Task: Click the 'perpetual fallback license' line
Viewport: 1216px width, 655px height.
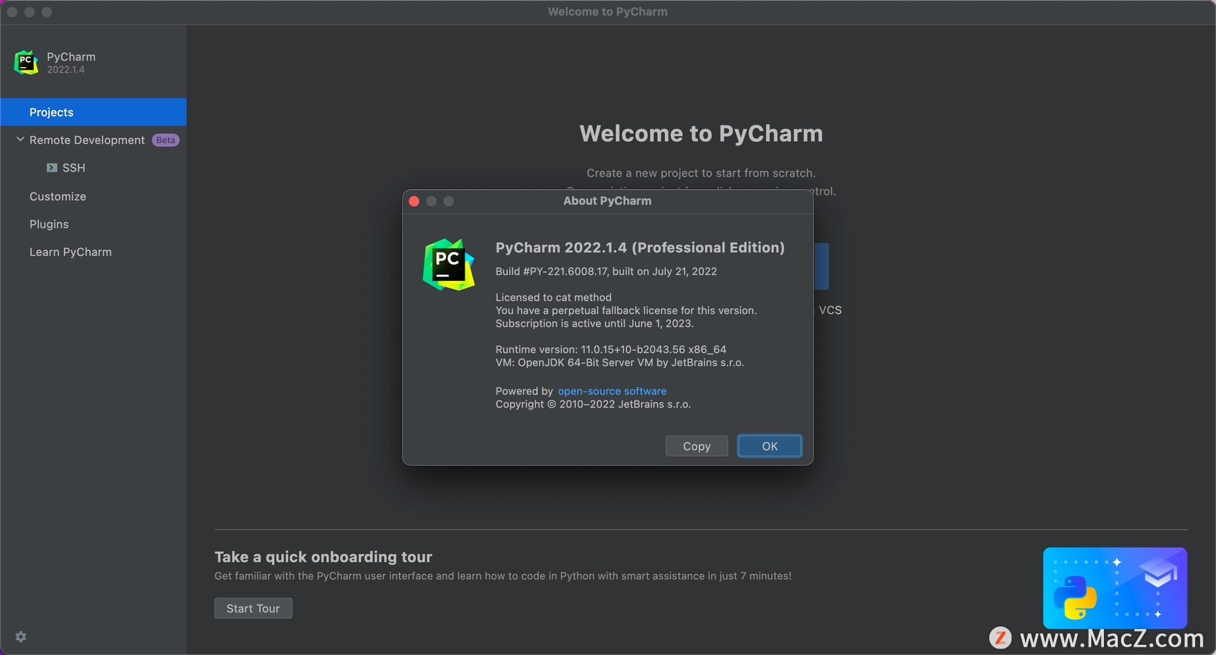Action: point(626,311)
